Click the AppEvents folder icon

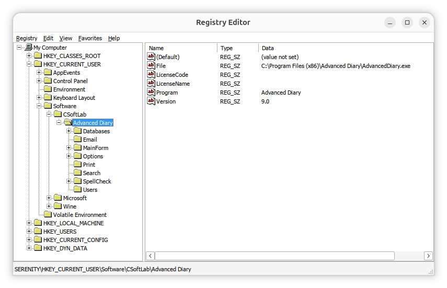48,72
